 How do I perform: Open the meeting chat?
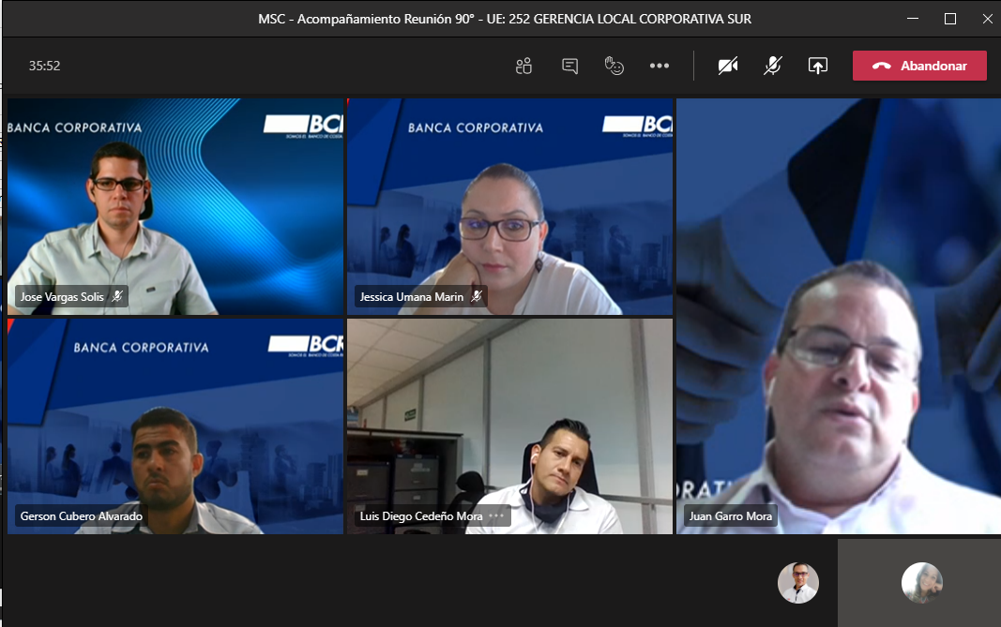[569, 66]
